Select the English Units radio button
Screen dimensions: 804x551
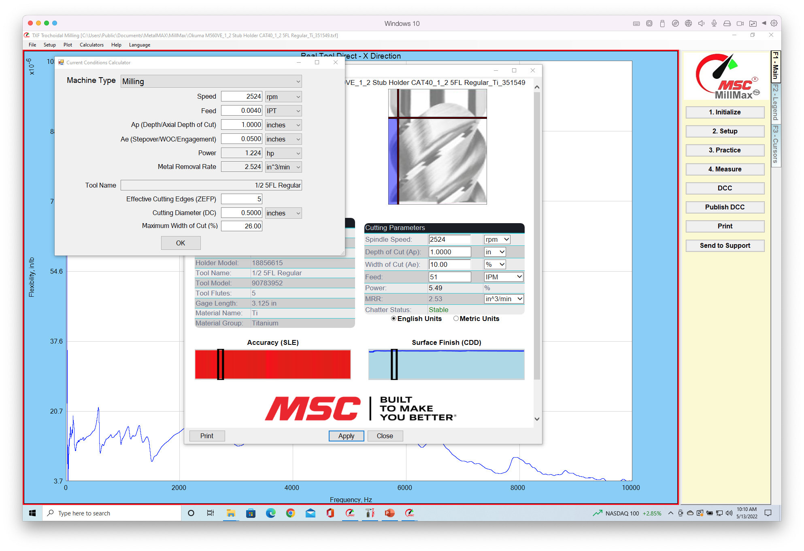pyautogui.click(x=393, y=319)
